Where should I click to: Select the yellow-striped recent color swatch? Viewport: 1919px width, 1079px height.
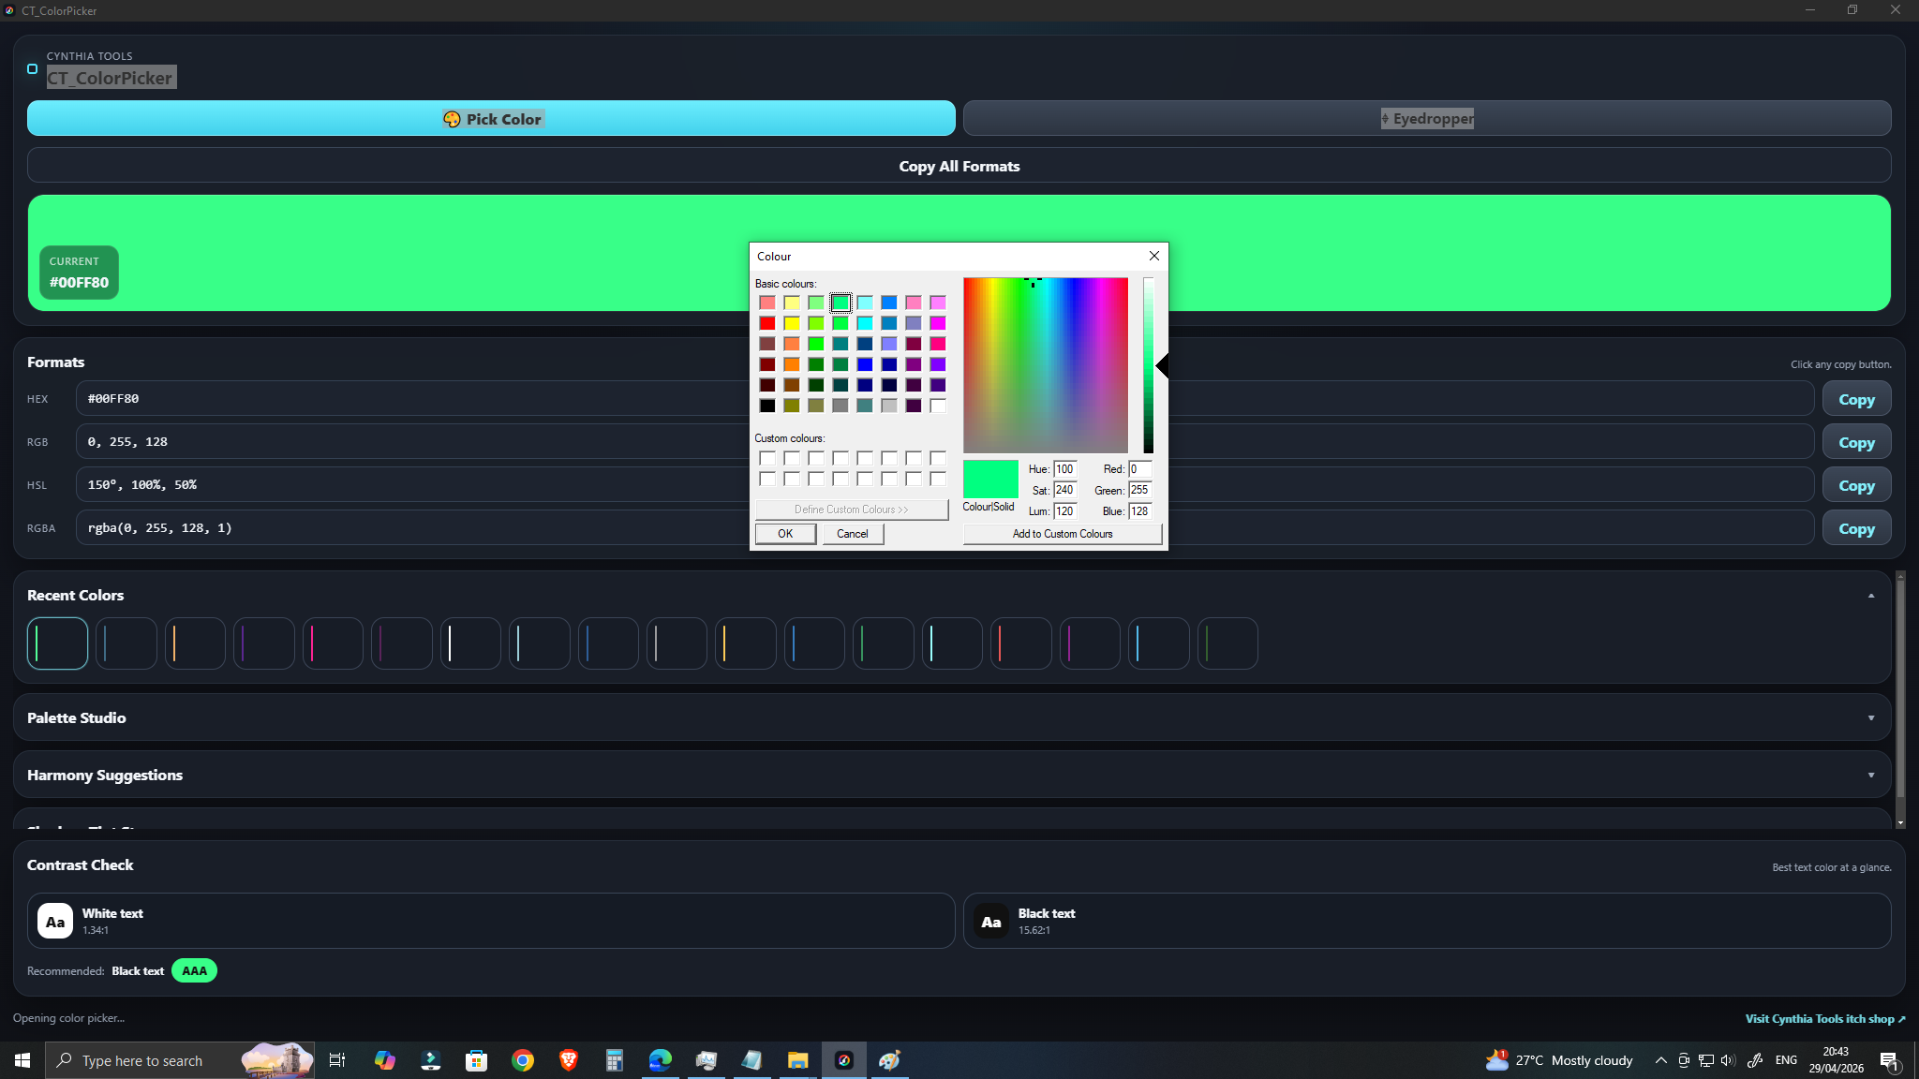pos(746,643)
